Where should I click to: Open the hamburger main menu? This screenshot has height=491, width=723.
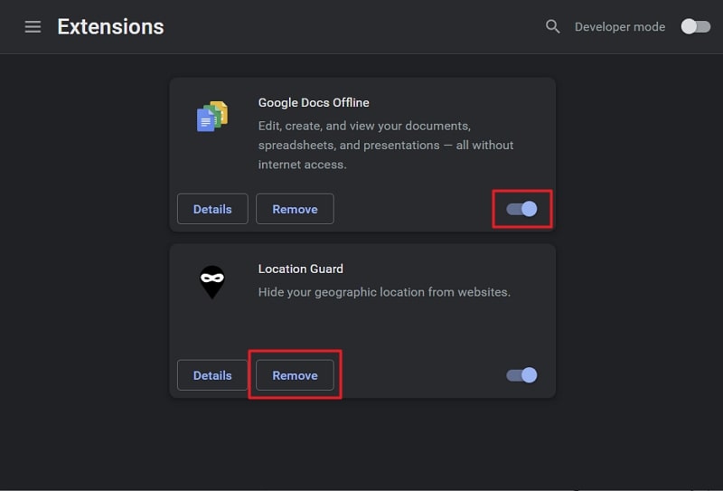33,27
